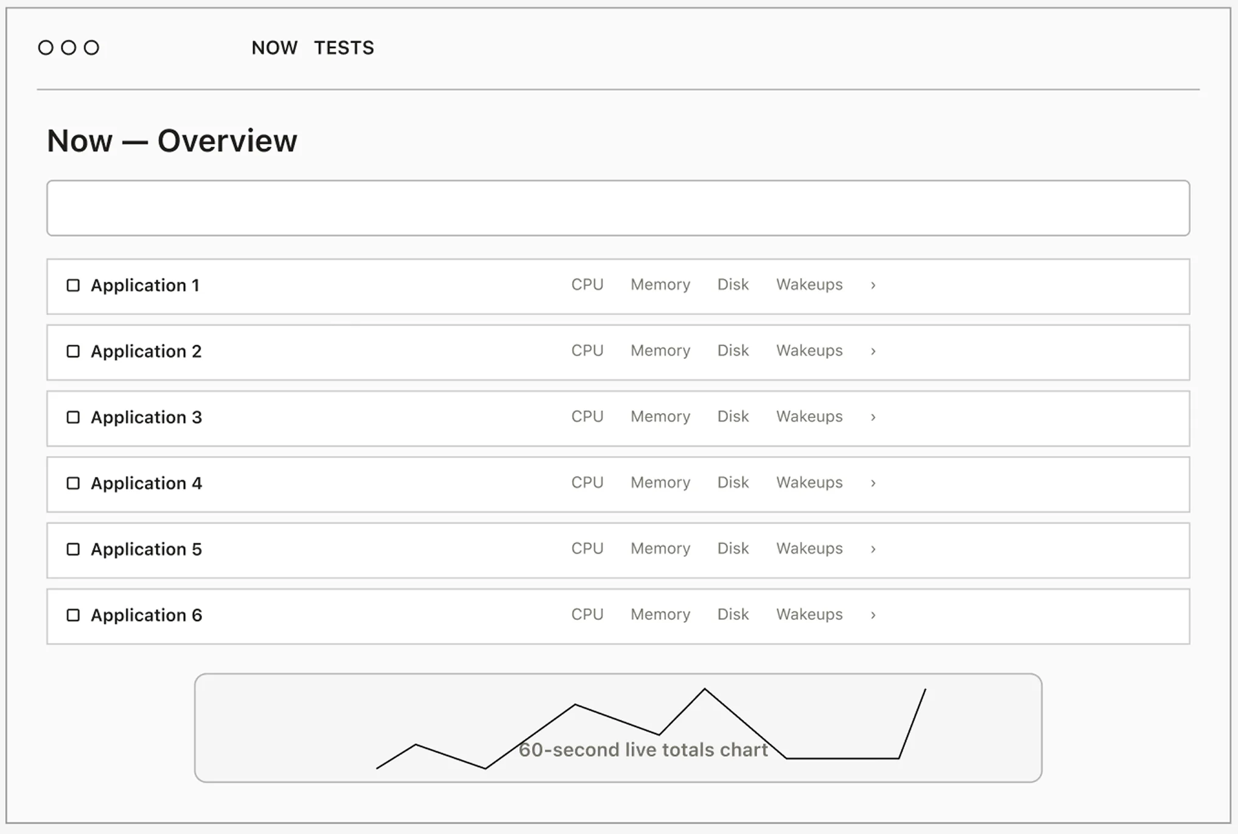
Task: Expand Application 1 with its chevron
Action: click(873, 285)
